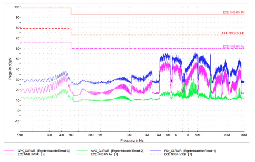Click the 'Frequenz in Hz' axis title
The width and height of the screenshot is (255, 162).
(x=132, y=140)
